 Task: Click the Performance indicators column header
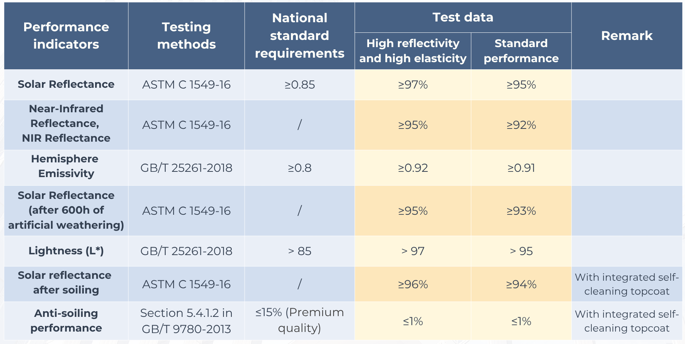pyautogui.click(x=66, y=36)
